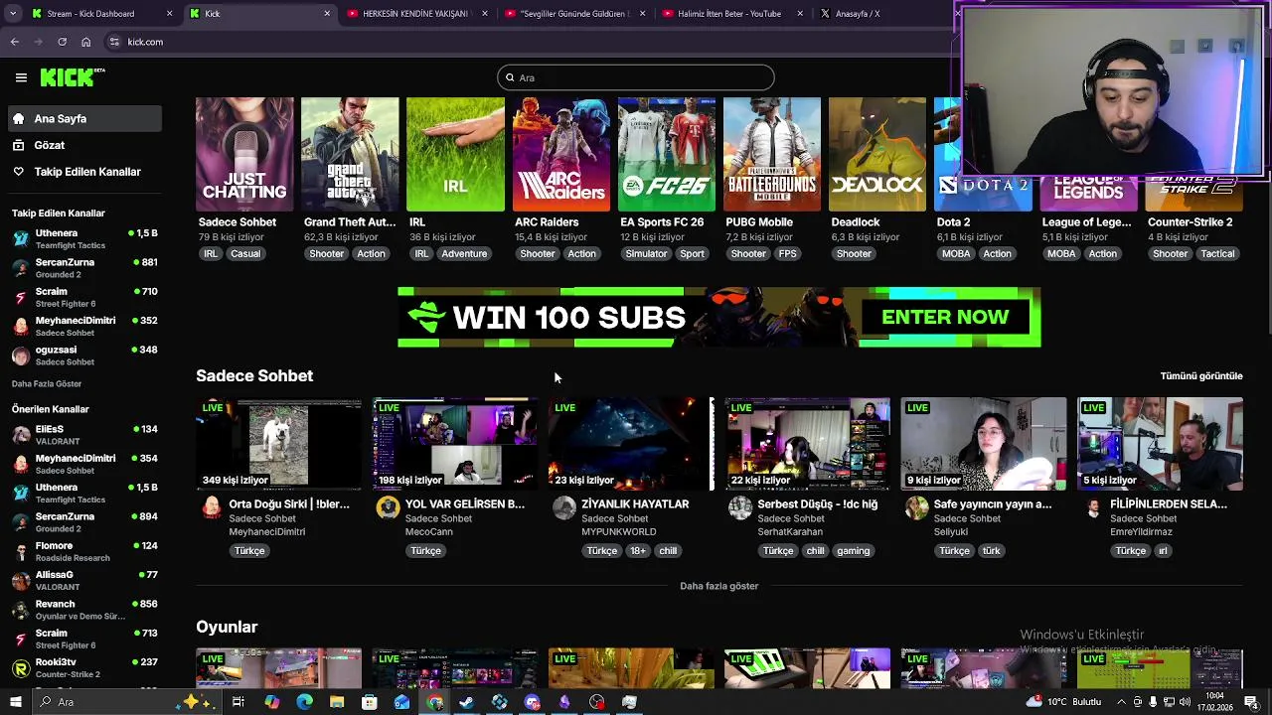Switch to Stream - Kick Dashboard tab
Viewport: 1272px width, 715px height.
[x=101, y=14]
